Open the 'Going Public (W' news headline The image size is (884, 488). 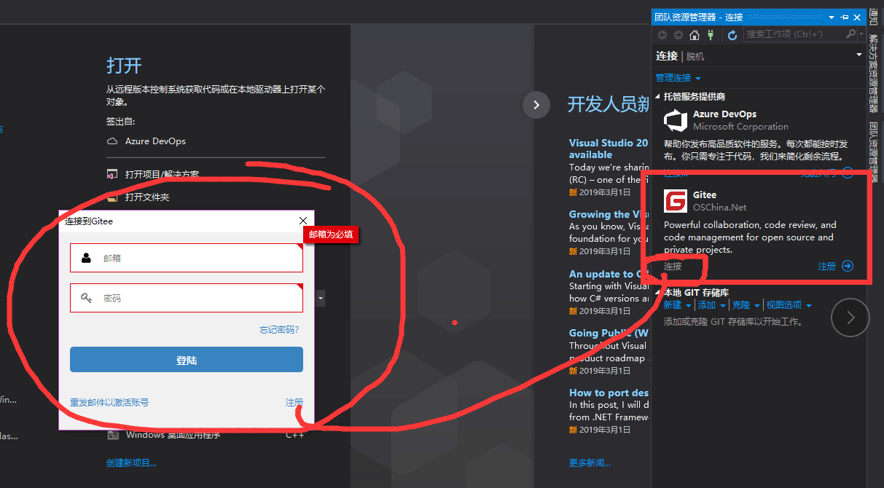click(609, 333)
